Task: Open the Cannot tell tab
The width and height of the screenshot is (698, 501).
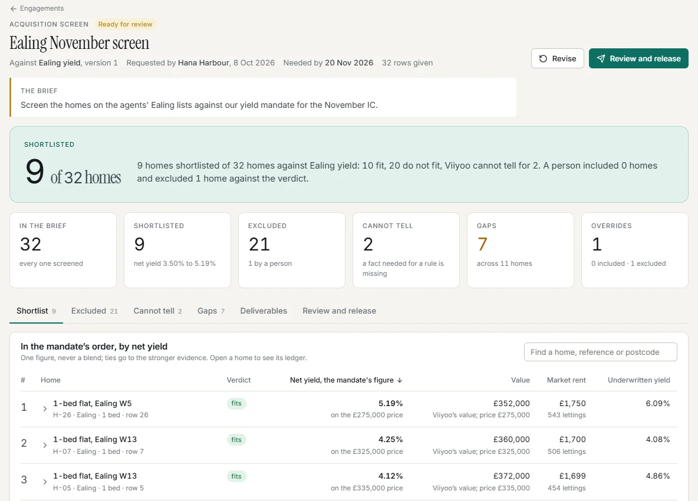Action: coord(157,311)
